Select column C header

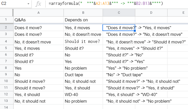coord(119,12)
